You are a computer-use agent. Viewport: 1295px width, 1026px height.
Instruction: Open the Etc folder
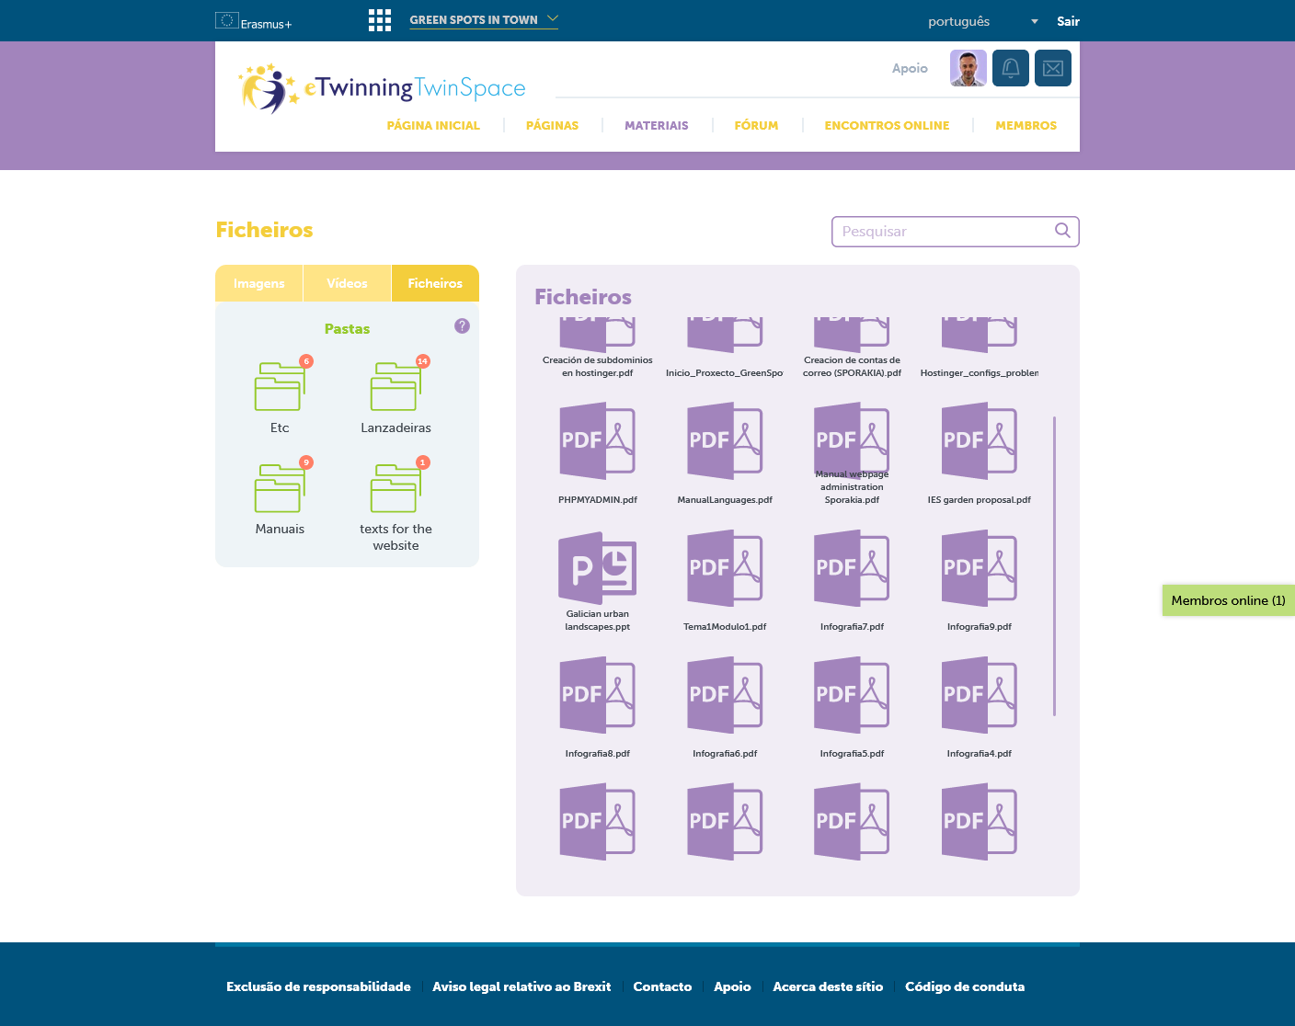point(280,386)
